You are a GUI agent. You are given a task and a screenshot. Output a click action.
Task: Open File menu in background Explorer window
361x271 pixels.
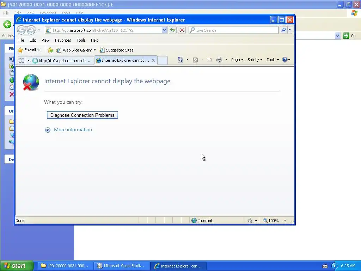point(6,13)
